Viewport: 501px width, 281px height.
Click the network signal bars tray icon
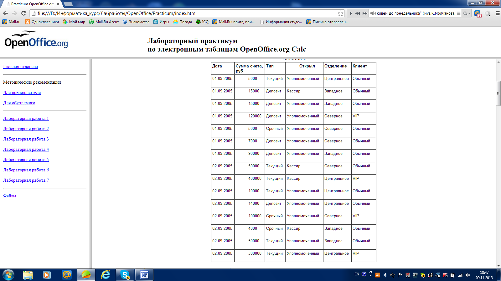(x=460, y=275)
